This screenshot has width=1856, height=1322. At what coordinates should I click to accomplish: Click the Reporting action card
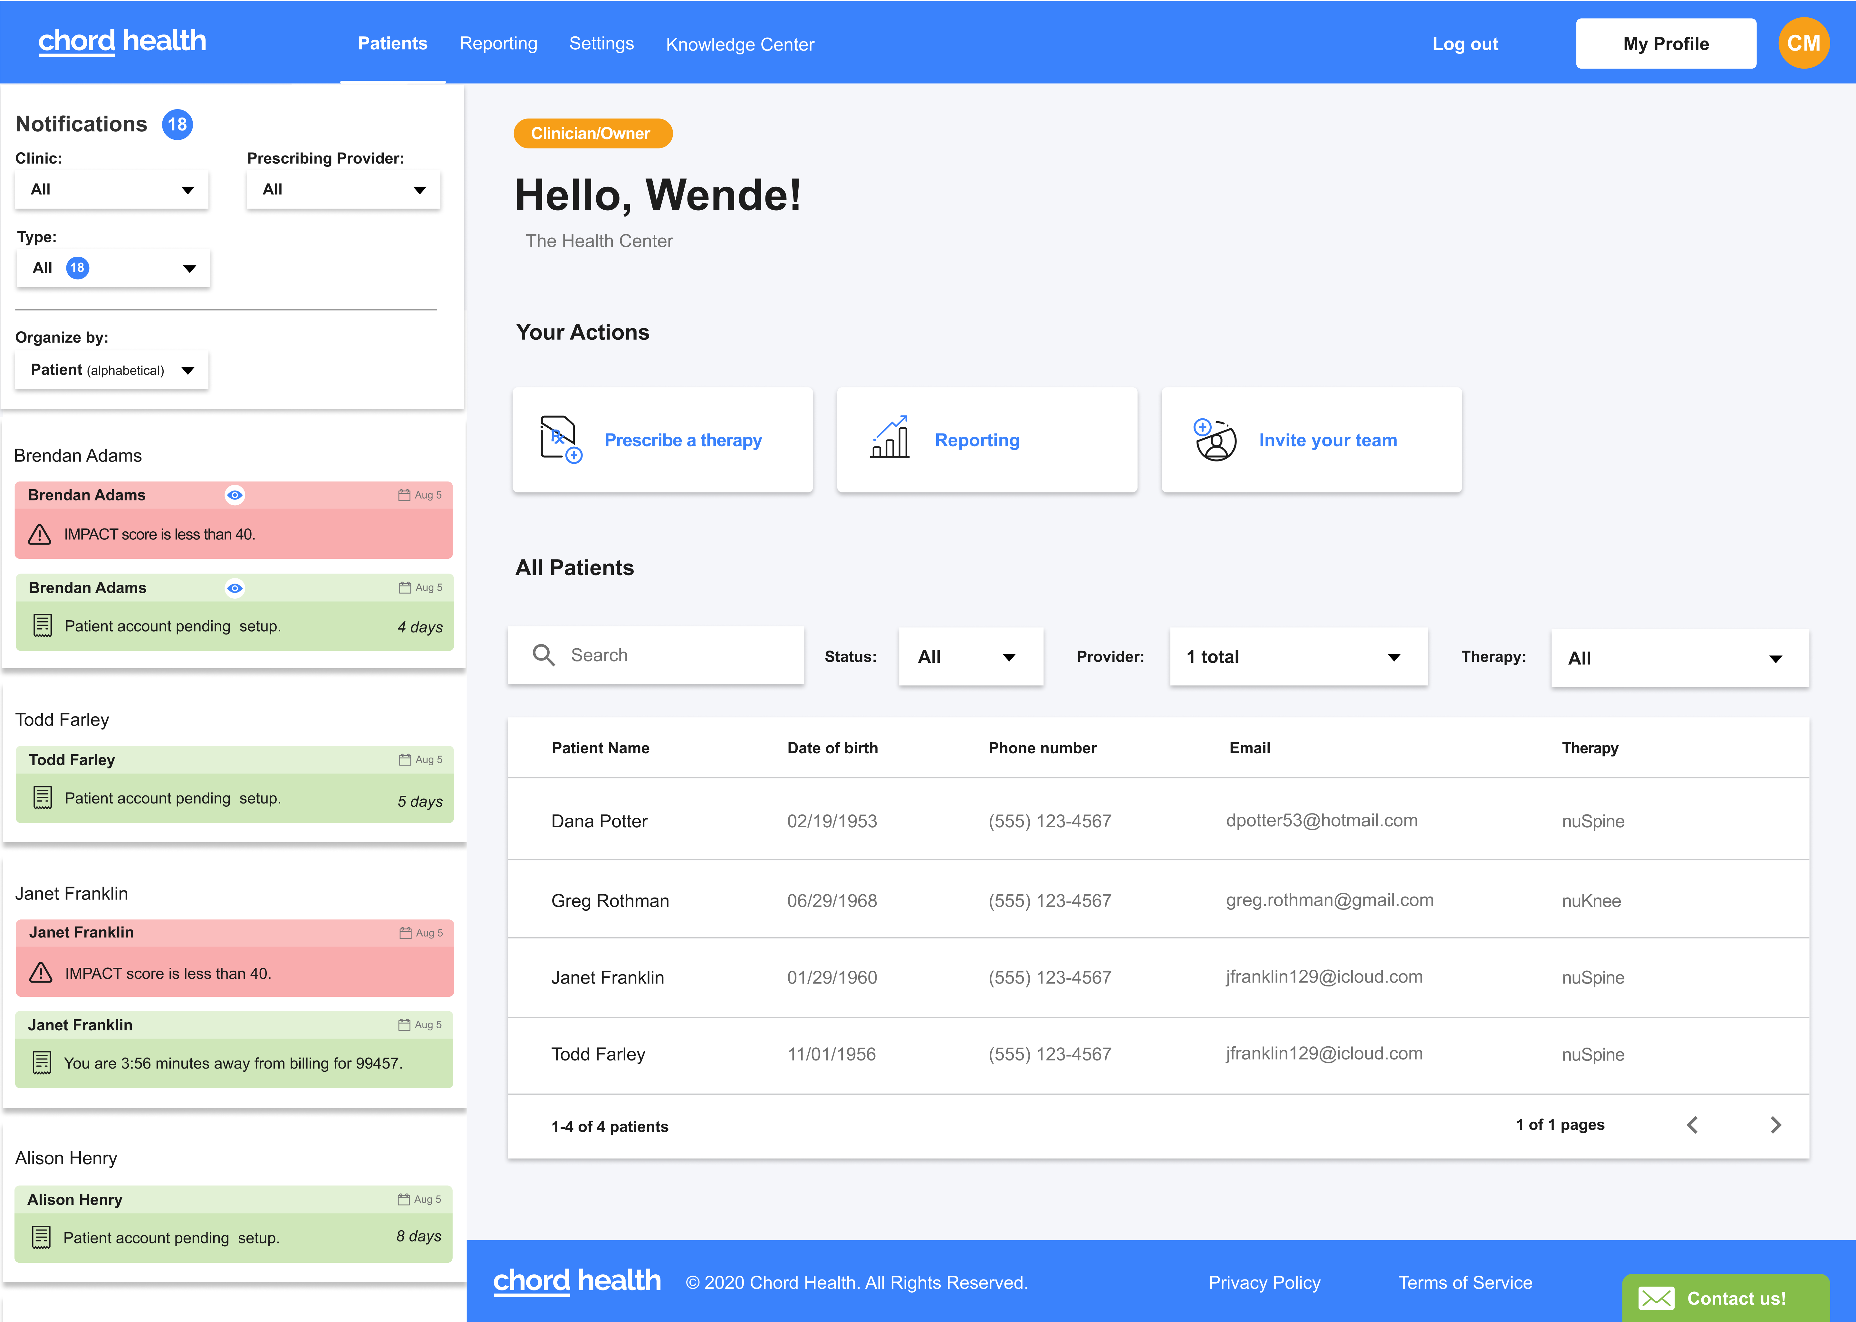pos(987,440)
